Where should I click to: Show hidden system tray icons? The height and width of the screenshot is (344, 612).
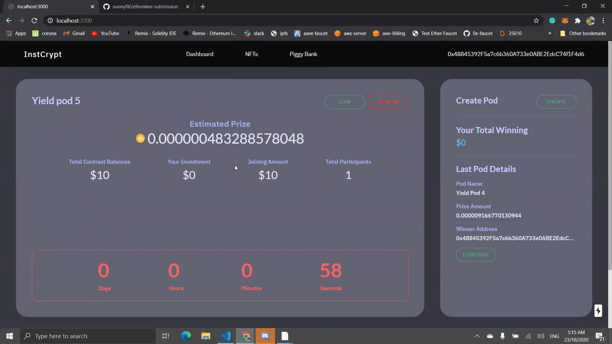(x=477, y=336)
